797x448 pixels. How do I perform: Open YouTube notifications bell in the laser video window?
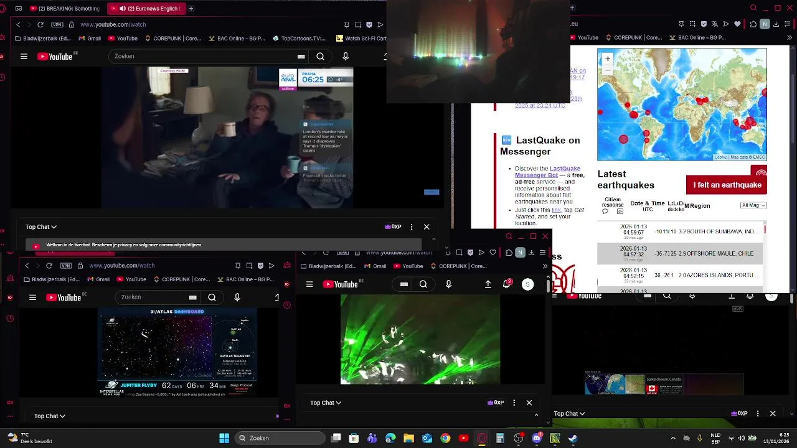coord(507,284)
